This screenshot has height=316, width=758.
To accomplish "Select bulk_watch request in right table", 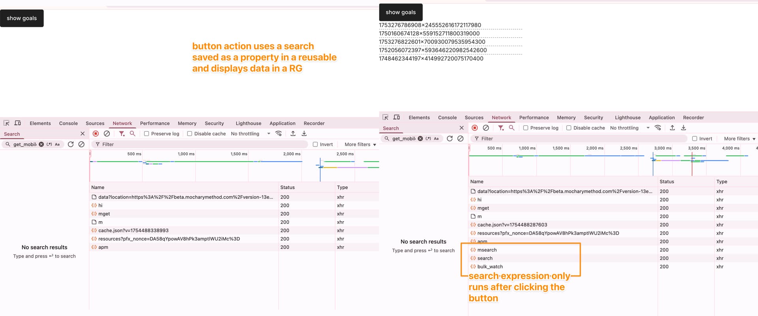I will click(490, 266).
